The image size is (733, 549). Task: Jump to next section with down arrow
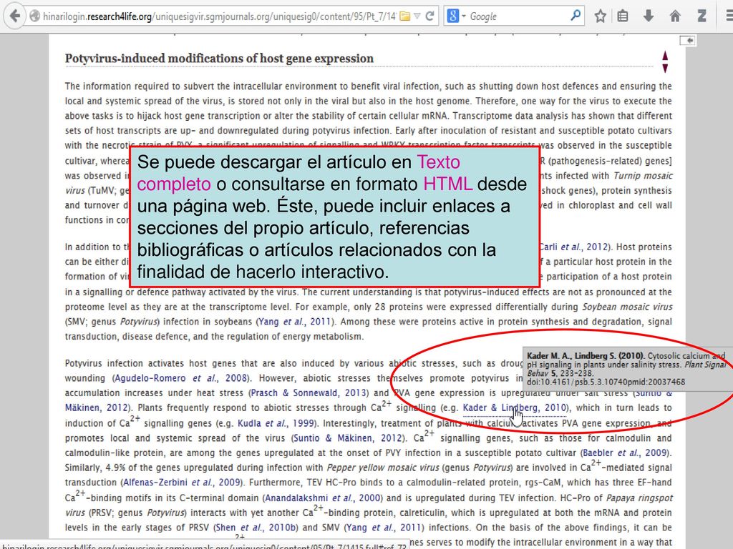click(665, 68)
